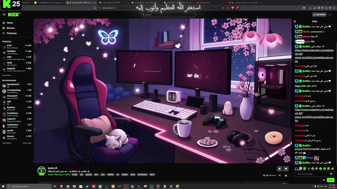The image size is (337, 189).
Task: Share the stream
Action: coord(280,175)
